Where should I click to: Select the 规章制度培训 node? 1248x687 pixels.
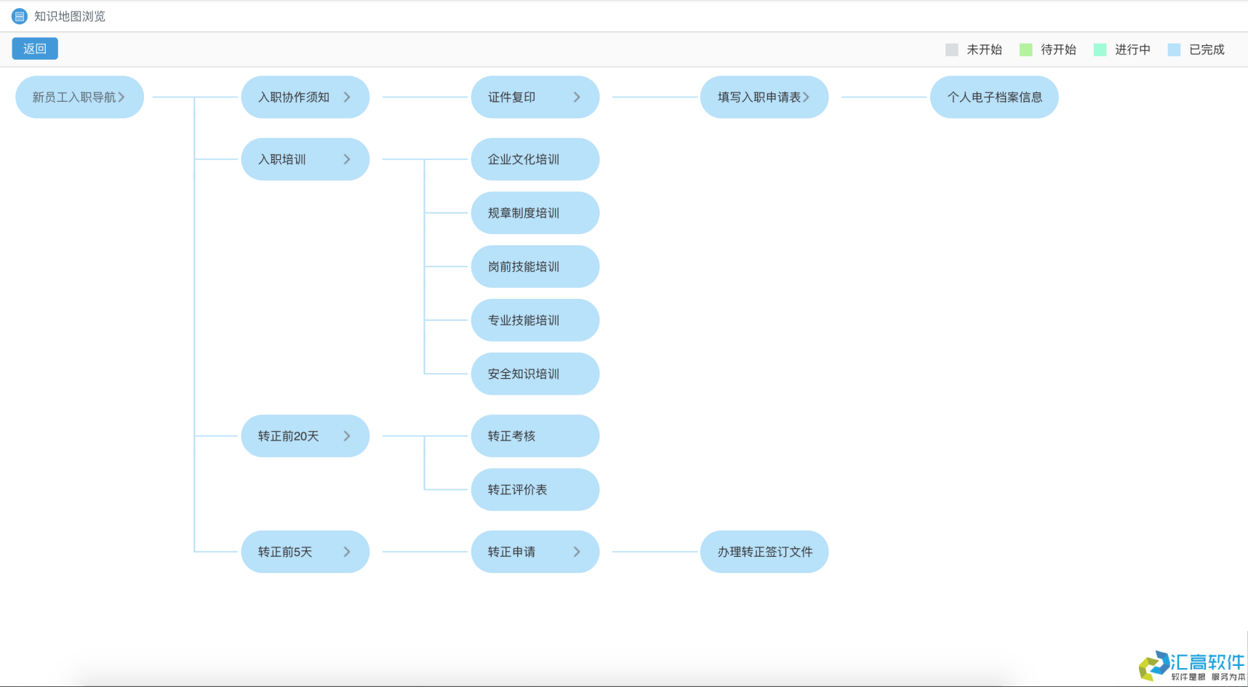(x=535, y=213)
